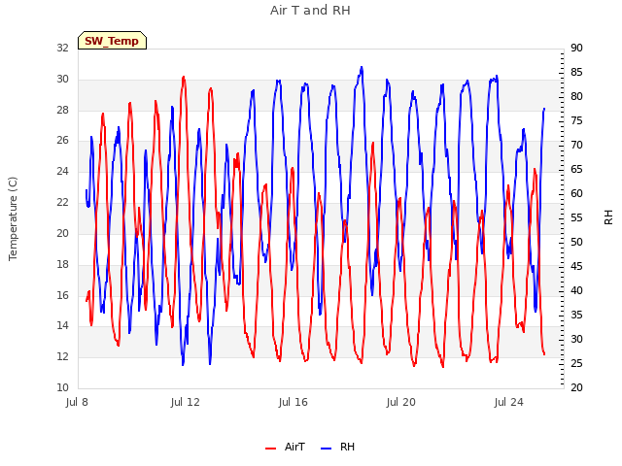
Task: Click the 35 RH axis value
Action: (x=576, y=315)
